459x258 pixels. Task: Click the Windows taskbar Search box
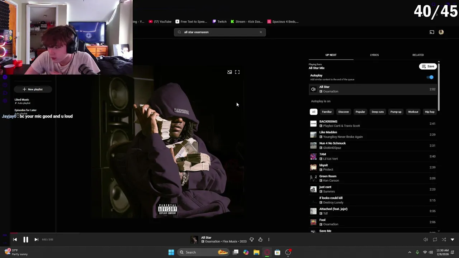tap(204, 252)
